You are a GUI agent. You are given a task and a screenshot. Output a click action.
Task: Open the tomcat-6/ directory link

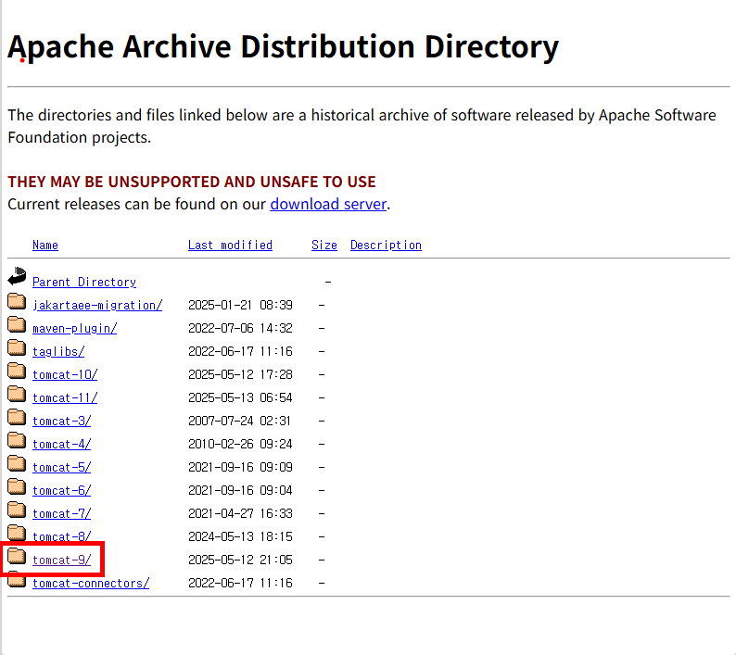tap(61, 491)
